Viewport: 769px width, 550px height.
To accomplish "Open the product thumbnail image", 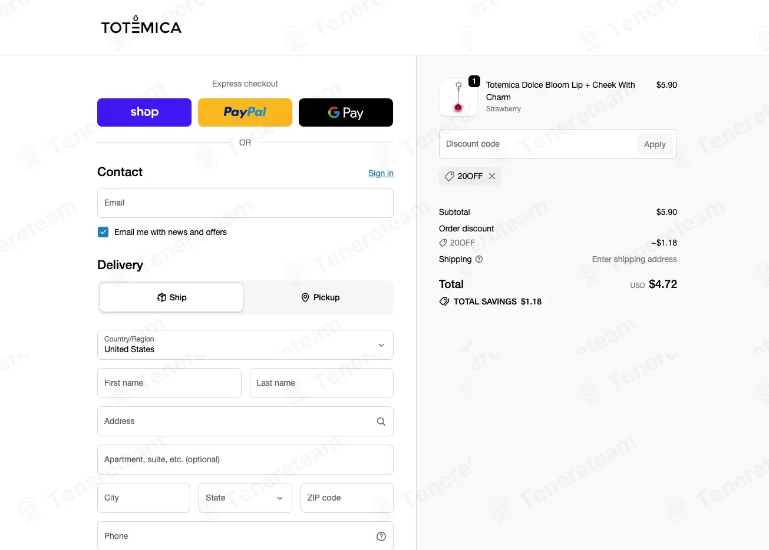I will (x=458, y=97).
